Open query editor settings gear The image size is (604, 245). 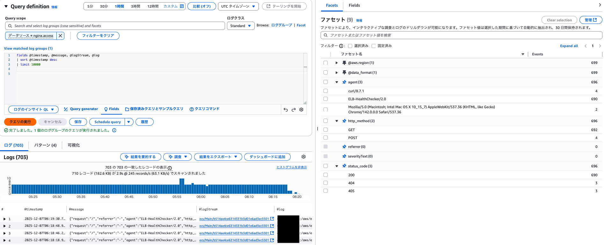coord(301,110)
